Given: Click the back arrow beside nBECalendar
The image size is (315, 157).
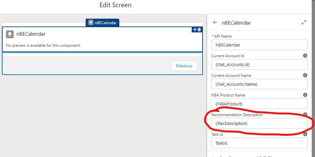Looking at the screenshot, I should pos(215,23).
